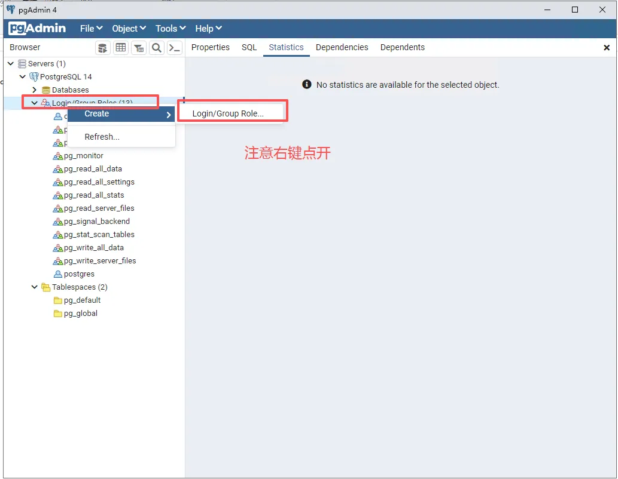Click the PostgreSQL 14 label
The height and width of the screenshot is (479, 618).
[x=66, y=77]
